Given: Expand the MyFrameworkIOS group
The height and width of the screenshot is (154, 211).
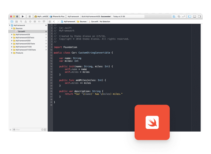Looking at the screenshot, I should (12, 35).
